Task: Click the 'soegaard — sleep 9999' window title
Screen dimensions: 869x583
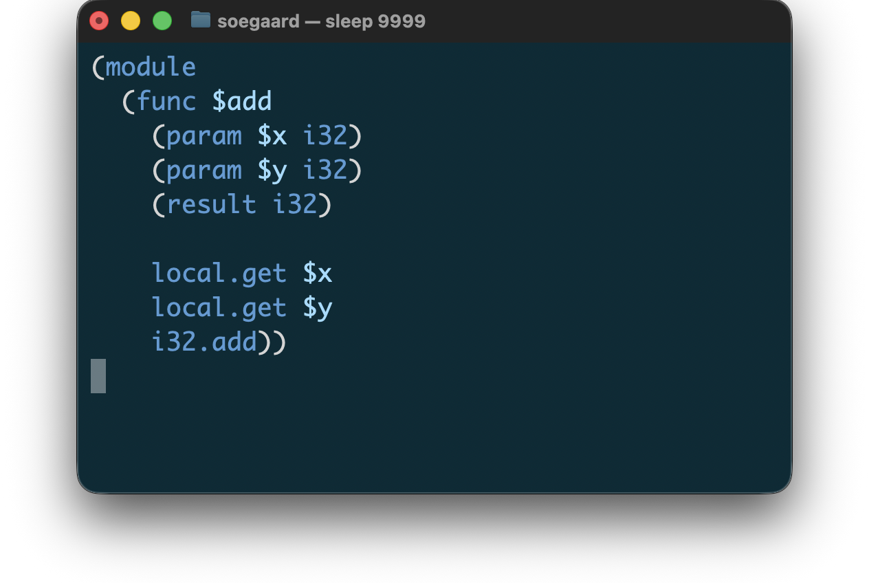Action: point(321,21)
